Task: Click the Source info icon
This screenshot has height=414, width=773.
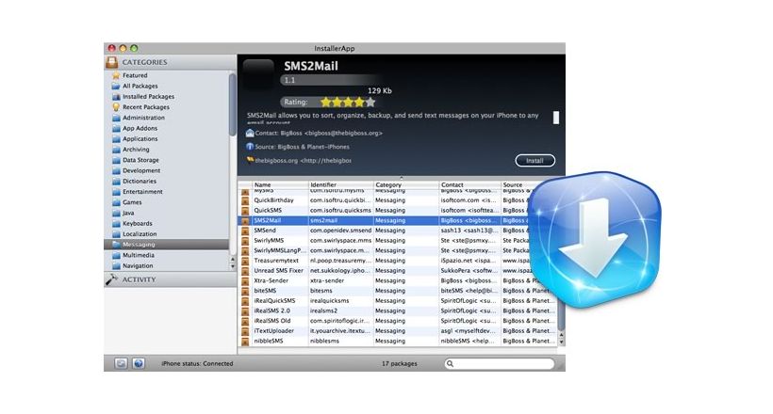Action: pyautogui.click(x=250, y=147)
